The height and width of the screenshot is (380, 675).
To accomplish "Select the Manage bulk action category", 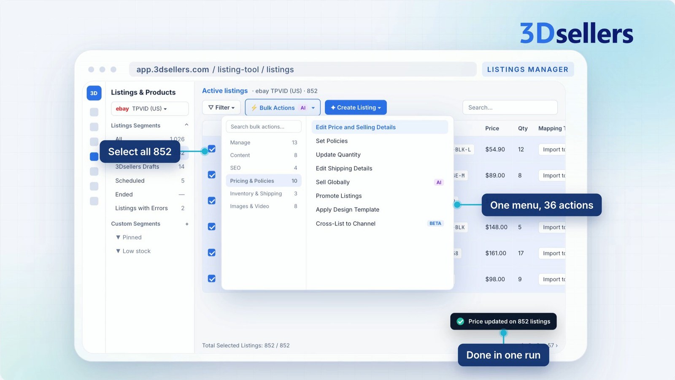I will [264, 143].
